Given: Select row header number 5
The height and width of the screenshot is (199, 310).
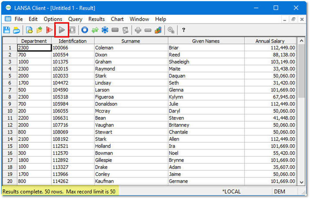Looking at the screenshot, I should point(10,76).
